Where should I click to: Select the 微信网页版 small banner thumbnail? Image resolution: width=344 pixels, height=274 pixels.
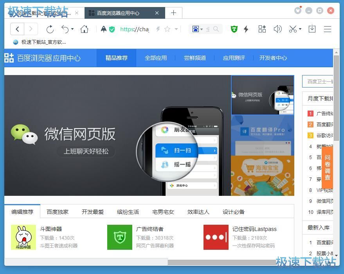point(263,95)
